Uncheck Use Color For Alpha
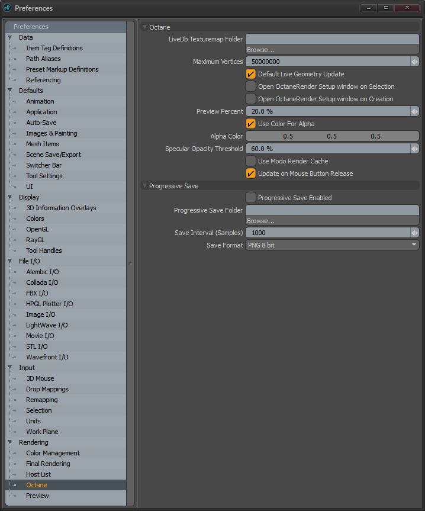Image resolution: width=425 pixels, height=511 pixels. click(251, 124)
